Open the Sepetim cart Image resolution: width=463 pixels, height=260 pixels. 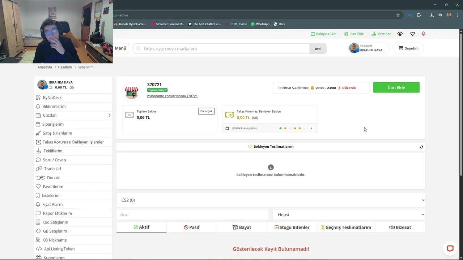(408, 48)
